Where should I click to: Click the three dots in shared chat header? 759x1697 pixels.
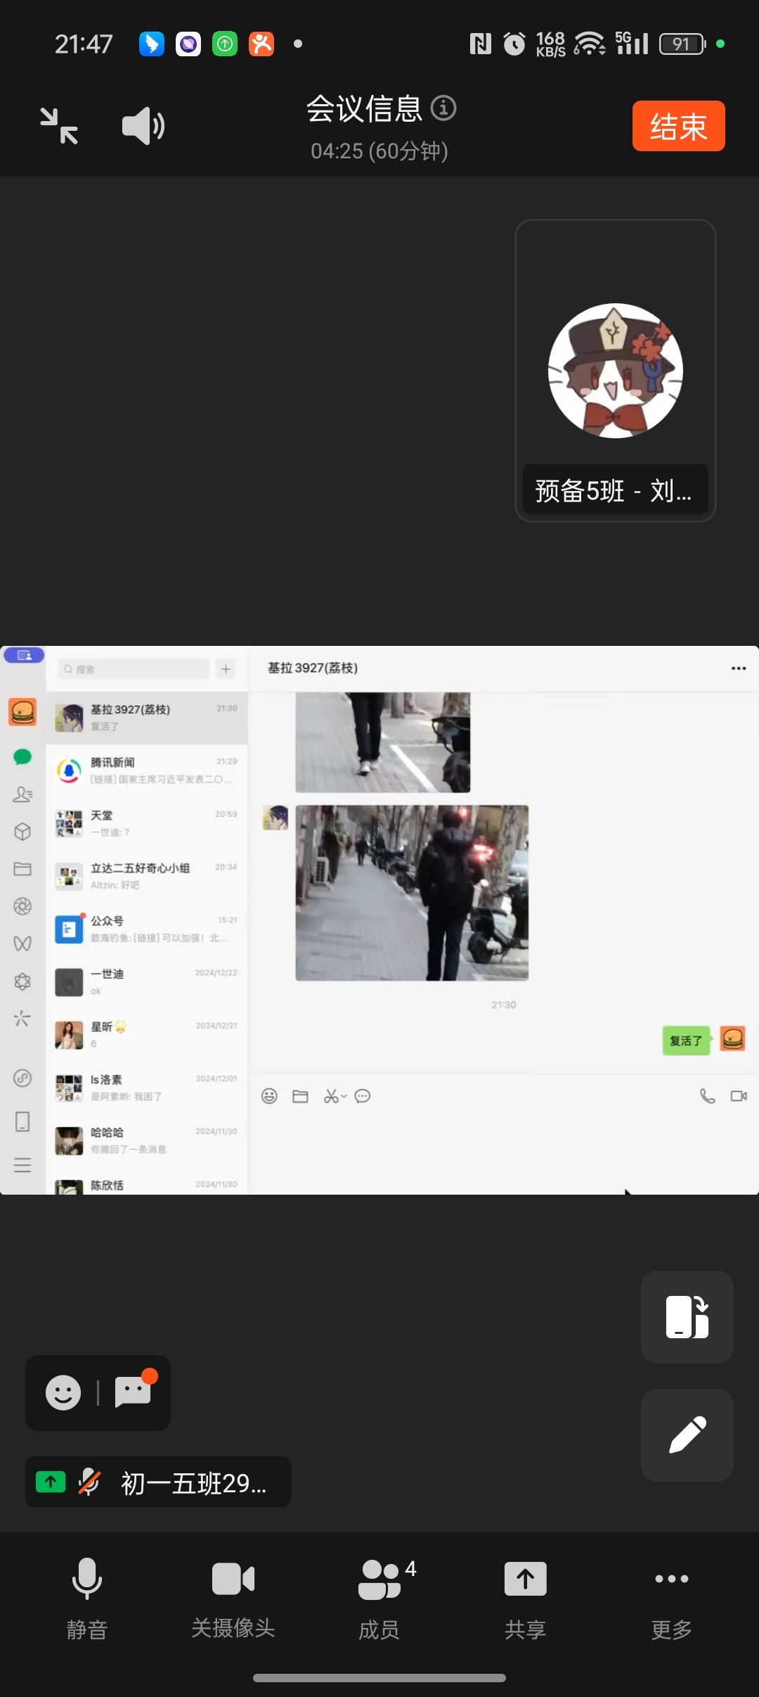click(x=738, y=668)
